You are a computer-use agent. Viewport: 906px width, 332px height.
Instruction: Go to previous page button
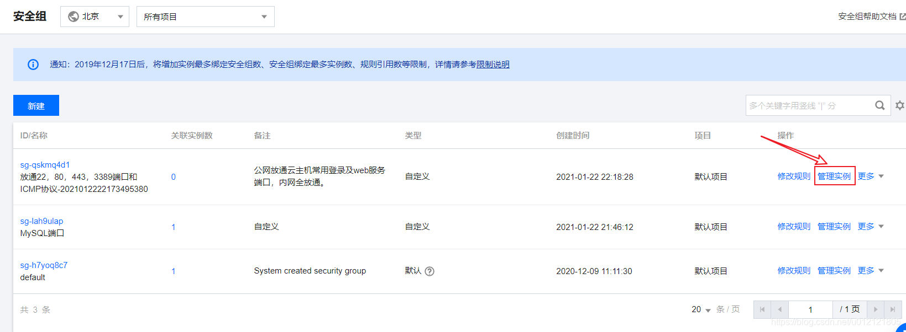780,309
